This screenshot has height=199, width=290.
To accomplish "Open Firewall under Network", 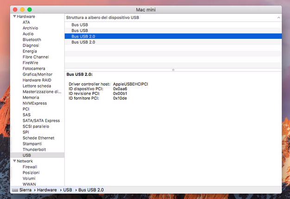I will click(x=30, y=167).
